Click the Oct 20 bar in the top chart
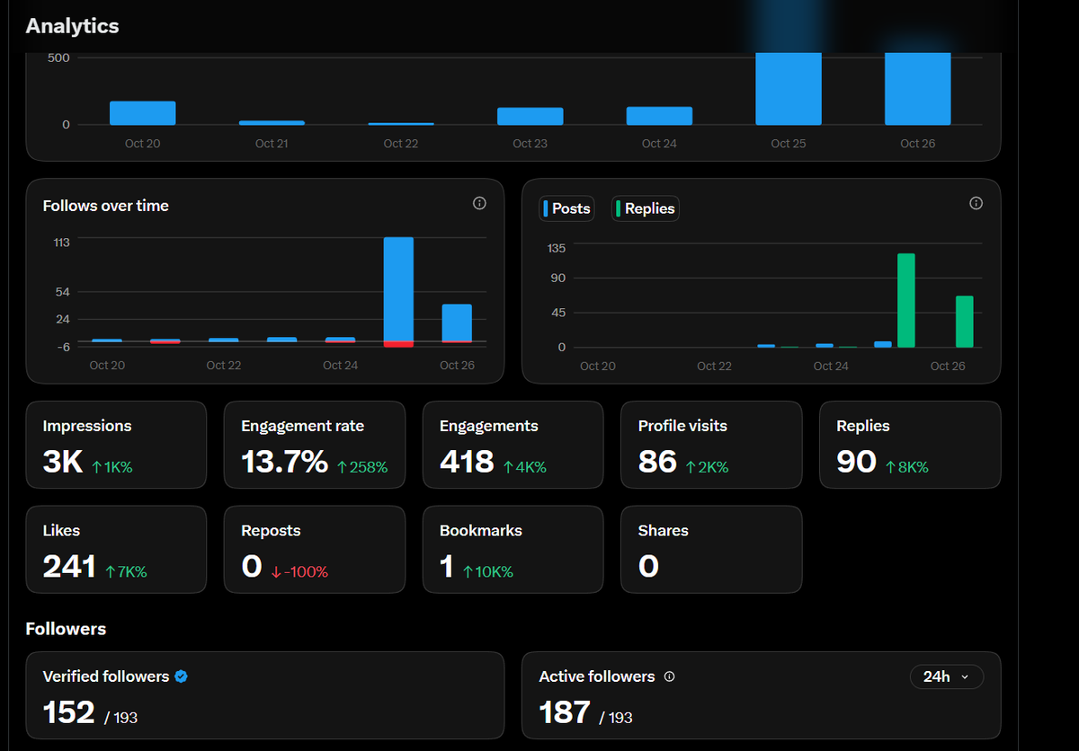1079x751 pixels. click(142, 113)
